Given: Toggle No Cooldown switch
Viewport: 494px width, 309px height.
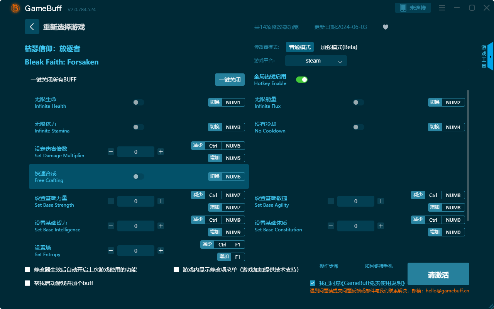Looking at the screenshot, I should click(359, 127).
